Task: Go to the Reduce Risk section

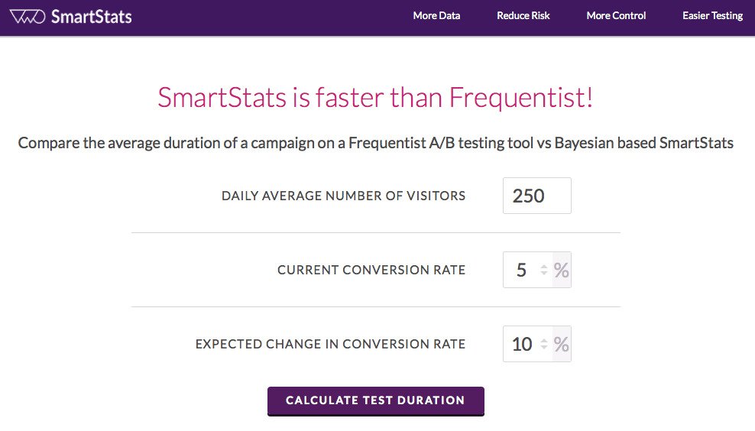Action: [523, 15]
